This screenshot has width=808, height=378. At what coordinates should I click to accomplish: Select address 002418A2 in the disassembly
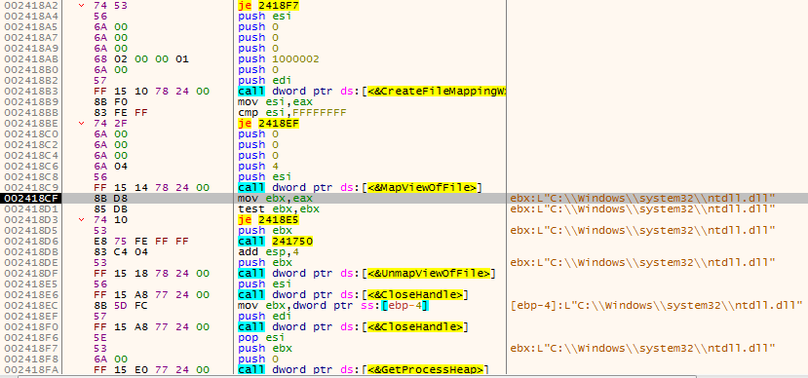pyautogui.click(x=30, y=5)
